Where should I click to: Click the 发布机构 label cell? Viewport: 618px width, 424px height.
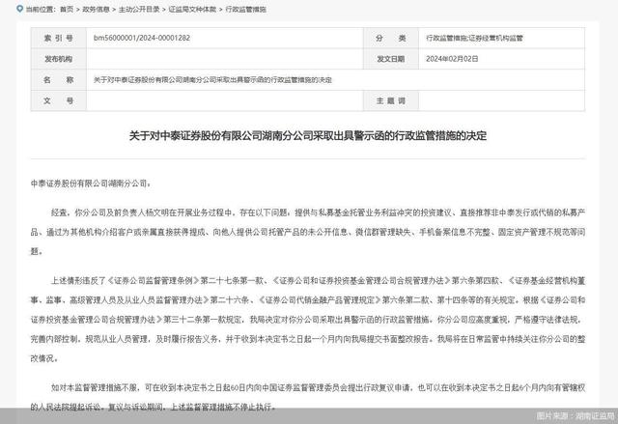click(59, 59)
